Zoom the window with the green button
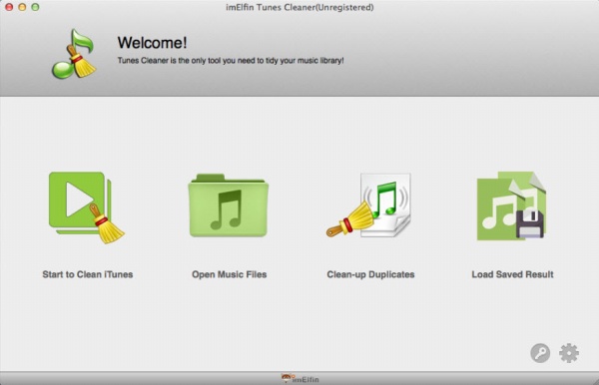 pos(35,7)
